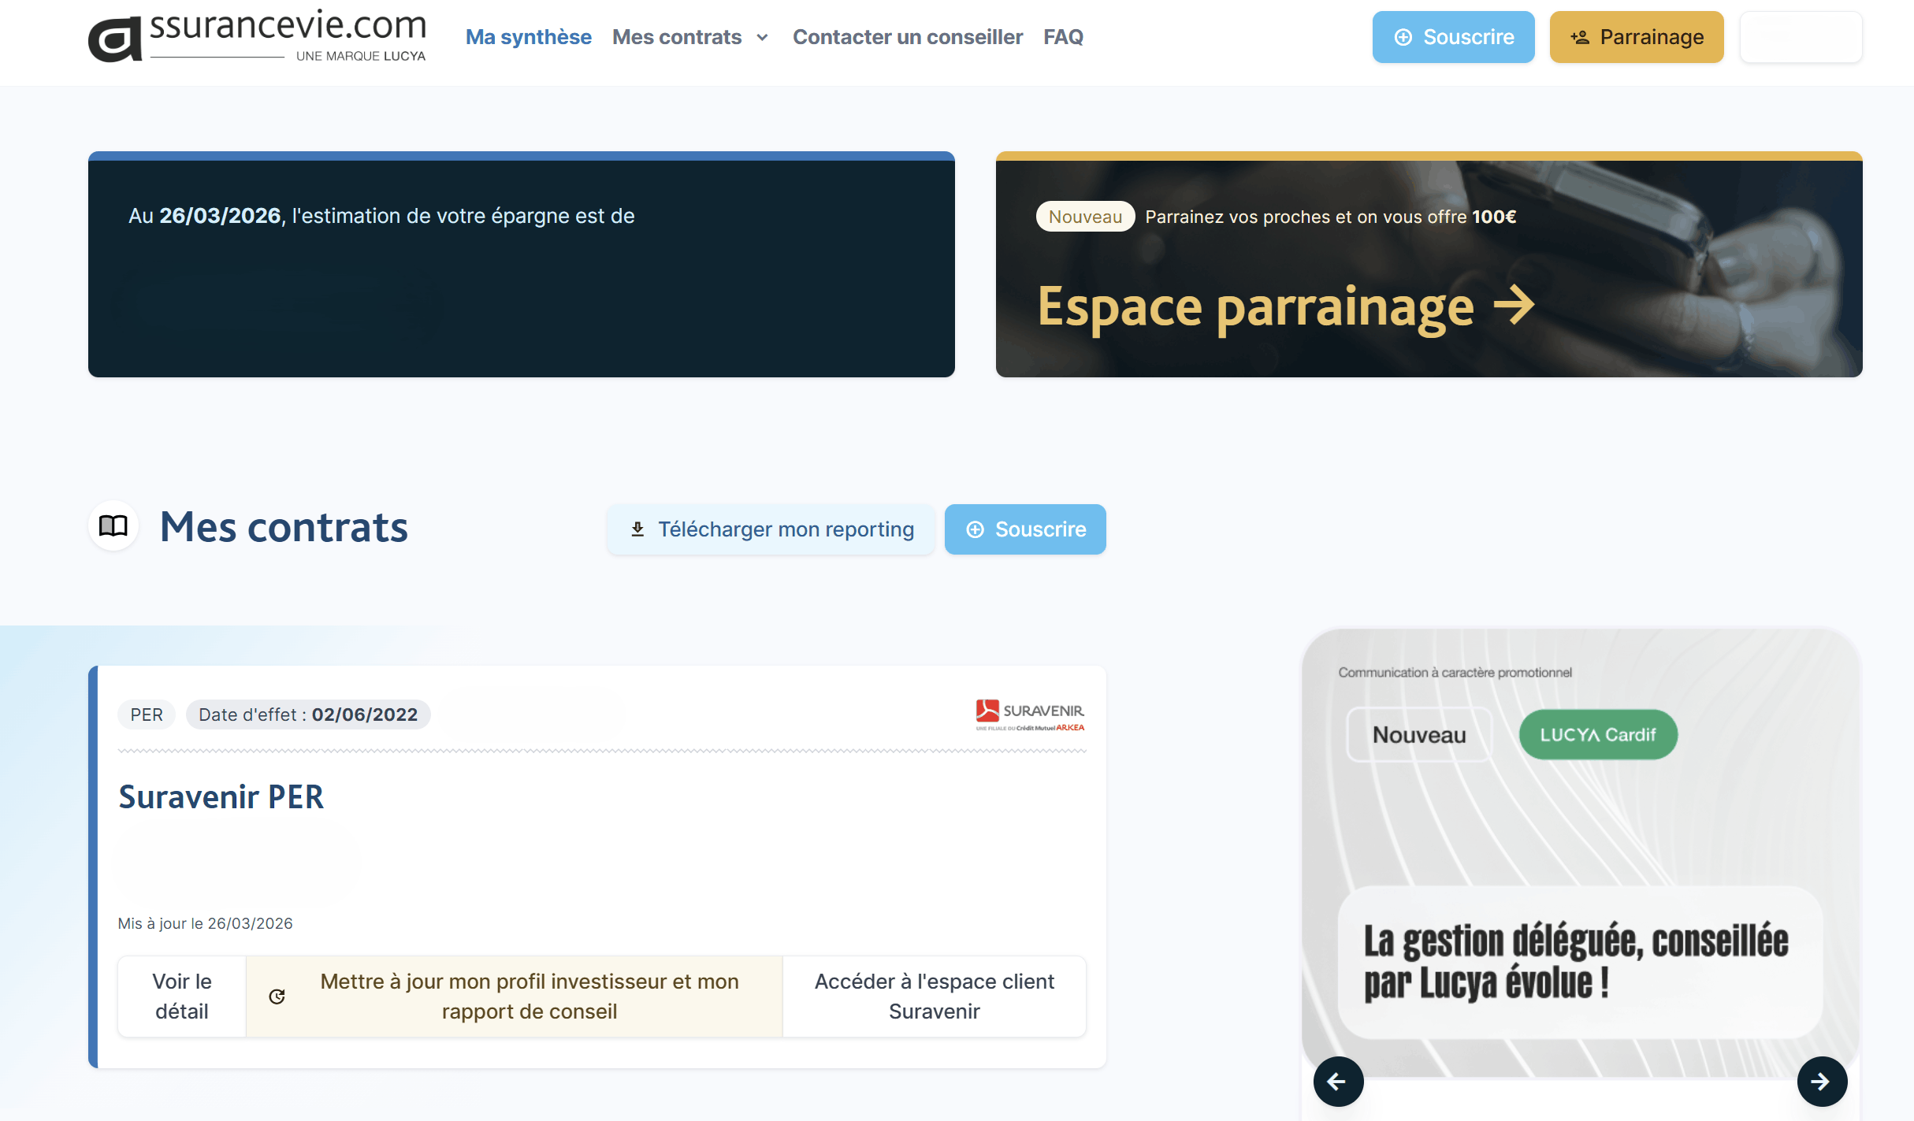Open the Ma synthèse menu item

pyautogui.click(x=529, y=36)
